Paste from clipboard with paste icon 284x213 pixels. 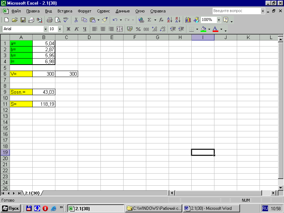click(93, 20)
